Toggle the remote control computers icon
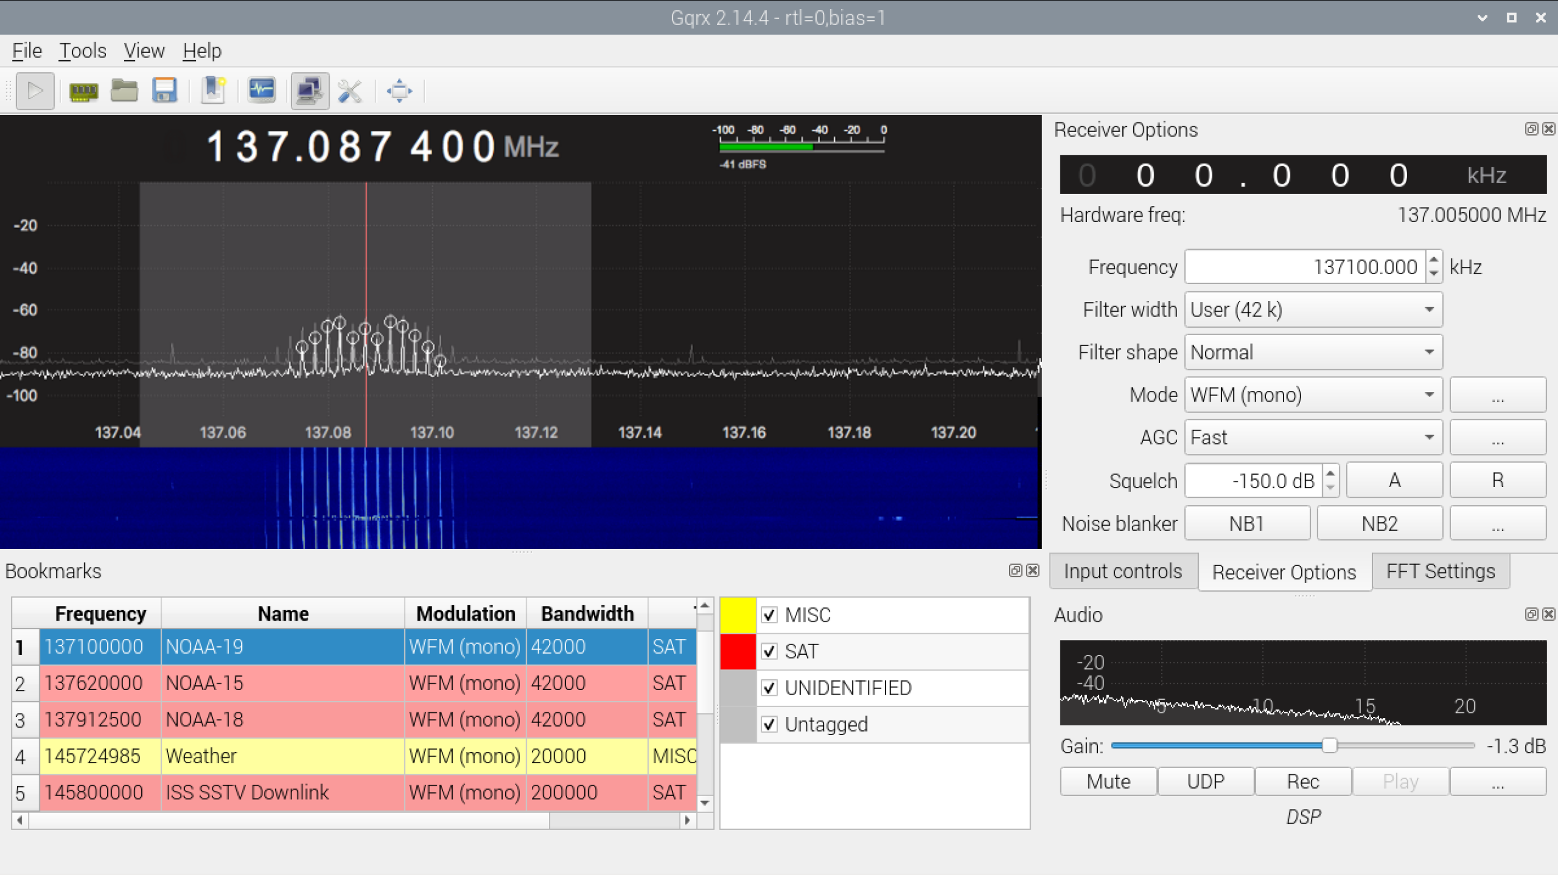The image size is (1558, 875). [310, 91]
